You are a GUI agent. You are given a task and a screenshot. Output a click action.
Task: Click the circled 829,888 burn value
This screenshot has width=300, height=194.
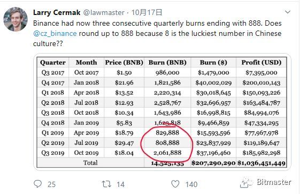tap(167, 133)
